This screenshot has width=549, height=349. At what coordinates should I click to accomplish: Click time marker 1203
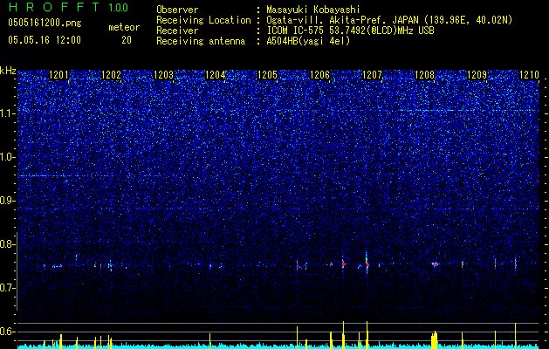(163, 75)
